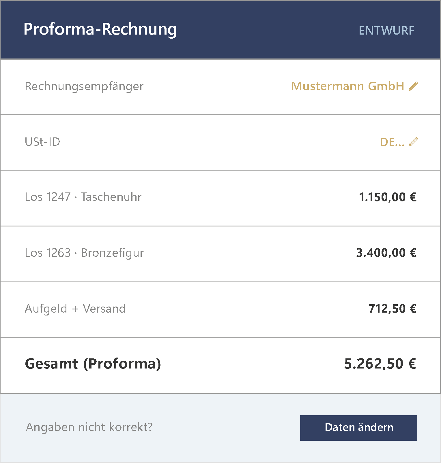This screenshot has height=463, width=441.
Task: Click the Rechnungsempfänger label
Action: [x=84, y=86]
